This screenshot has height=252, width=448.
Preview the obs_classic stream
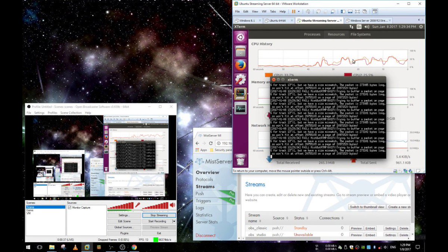356,228
